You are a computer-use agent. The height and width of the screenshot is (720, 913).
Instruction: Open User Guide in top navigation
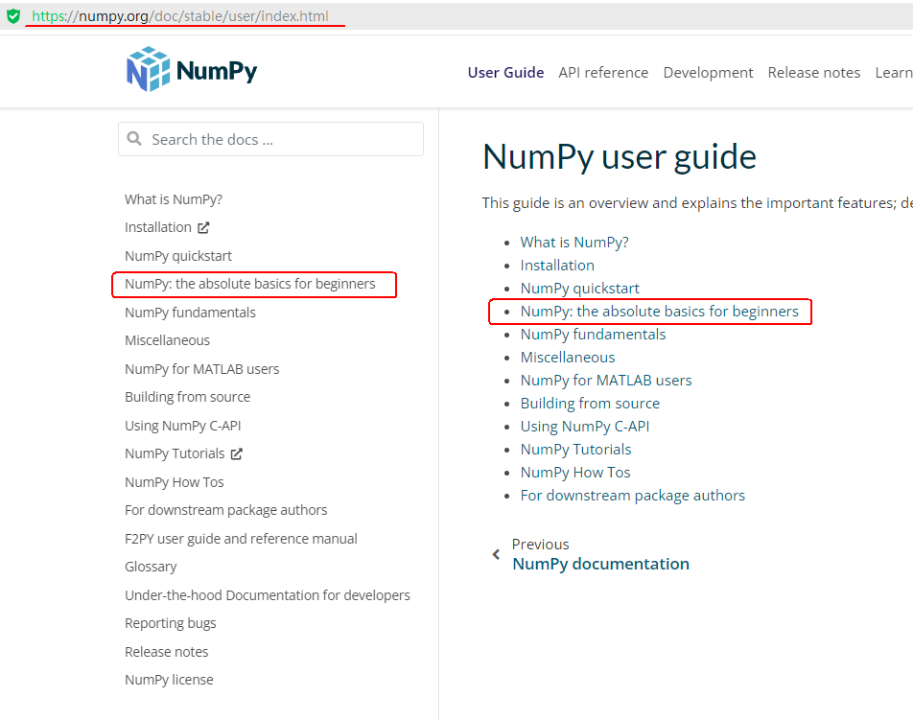pos(505,73)
